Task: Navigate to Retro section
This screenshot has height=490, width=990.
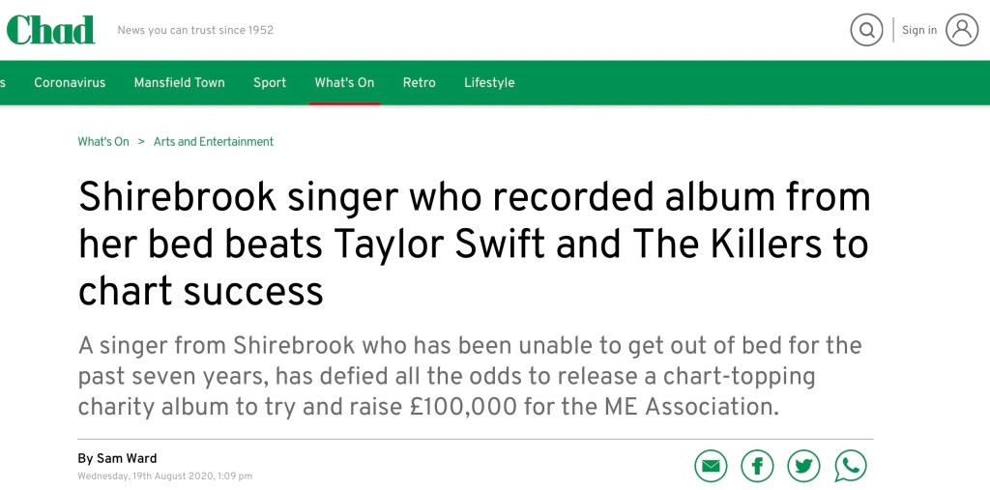Action: coord(419,83)
